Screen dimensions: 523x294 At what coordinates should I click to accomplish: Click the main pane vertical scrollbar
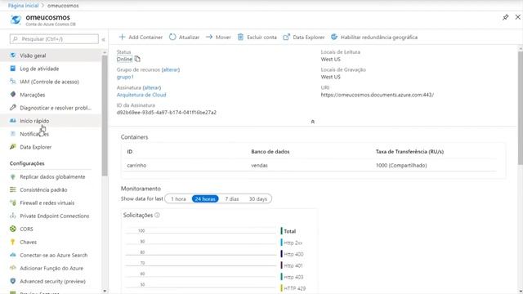(521, 108)
